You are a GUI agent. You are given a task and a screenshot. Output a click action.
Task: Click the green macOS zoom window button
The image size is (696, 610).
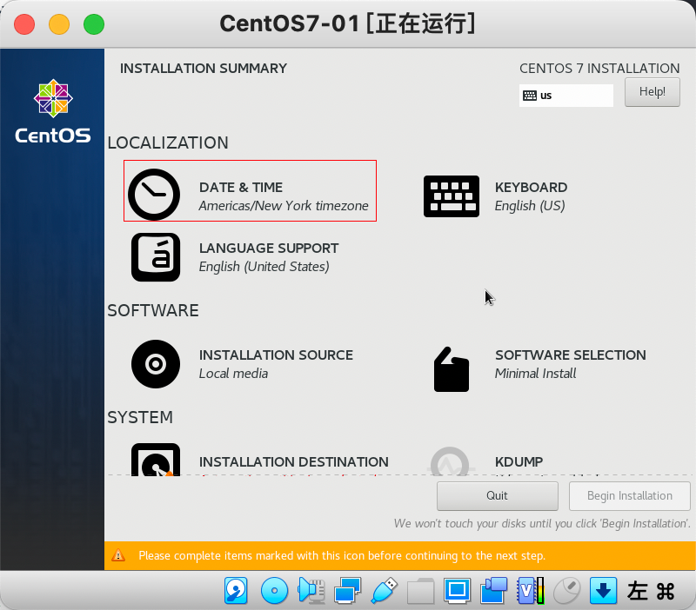coord(94,24)
